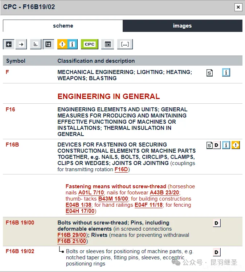The height and width of the screenshot is (272, 245).
Task: Toggle the yellow warning icon in toolbar
Action: (x=63, y=44)
